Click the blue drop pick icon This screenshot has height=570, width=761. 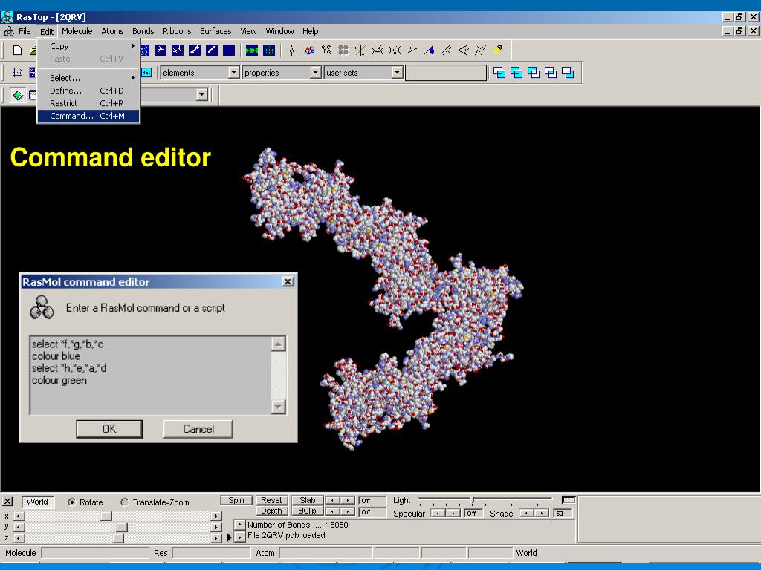(x=429, y=50)
